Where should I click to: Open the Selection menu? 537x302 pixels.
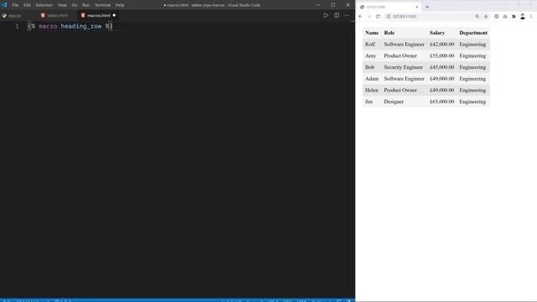click(x=44, y=5)
